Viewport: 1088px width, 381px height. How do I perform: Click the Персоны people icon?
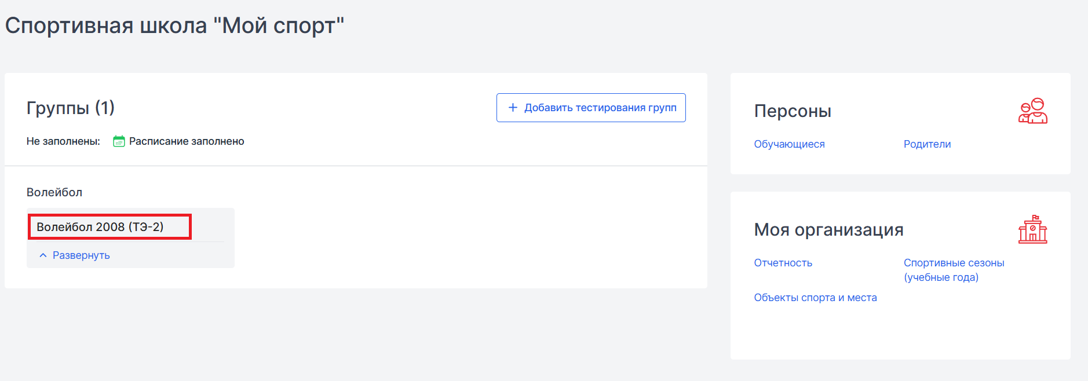click(1032, 111)
